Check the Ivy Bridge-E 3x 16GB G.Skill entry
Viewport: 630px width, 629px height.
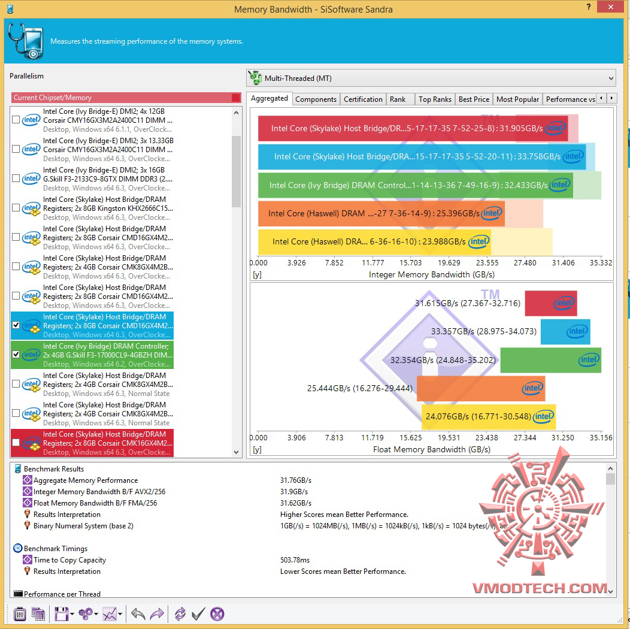coord(16,179)
